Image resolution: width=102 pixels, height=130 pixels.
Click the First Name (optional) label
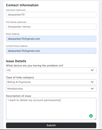[x=16, y=22]
